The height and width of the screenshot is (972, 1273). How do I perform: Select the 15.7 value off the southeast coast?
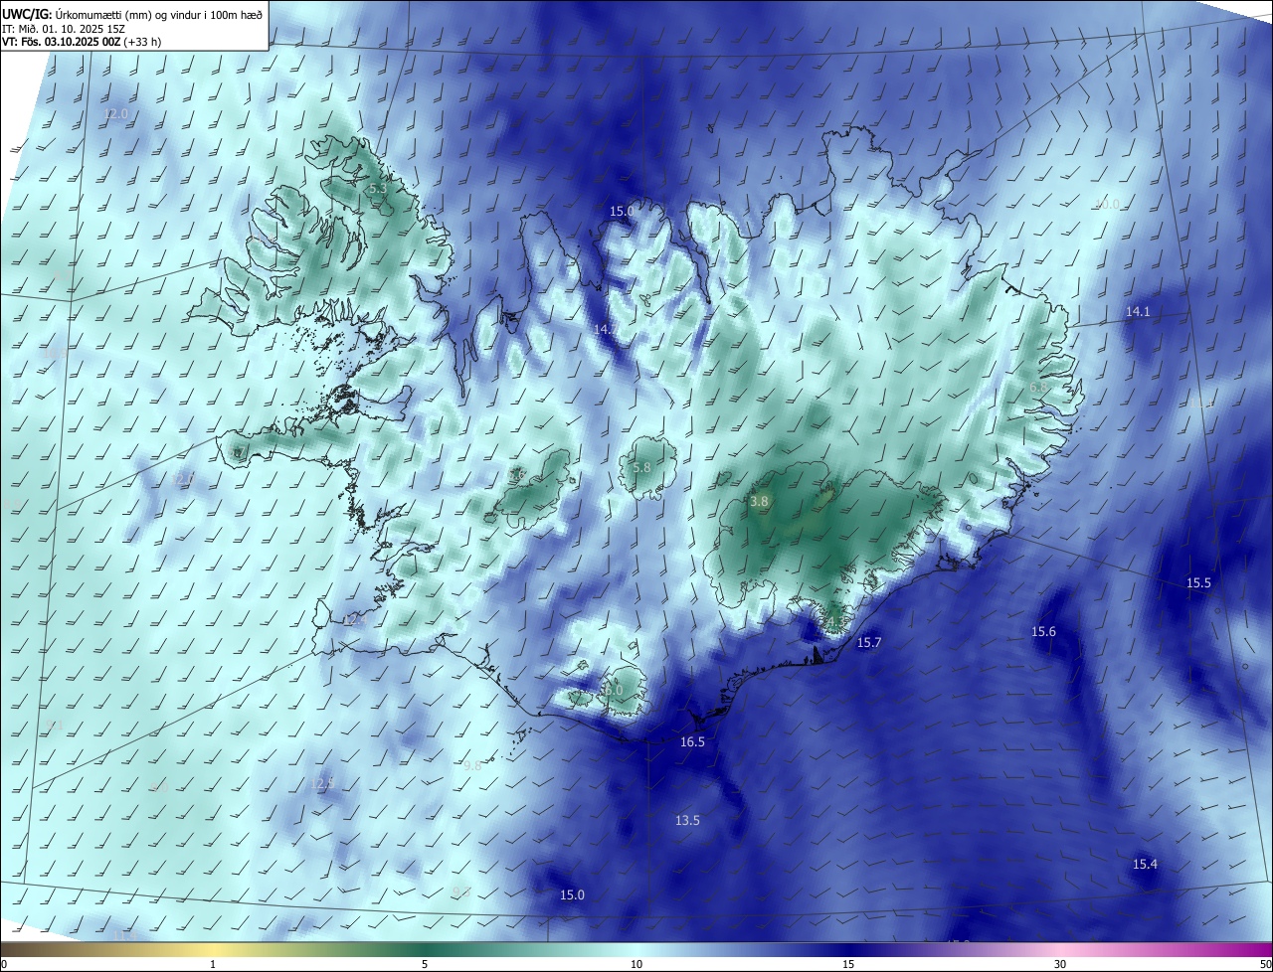pos(869,642)
